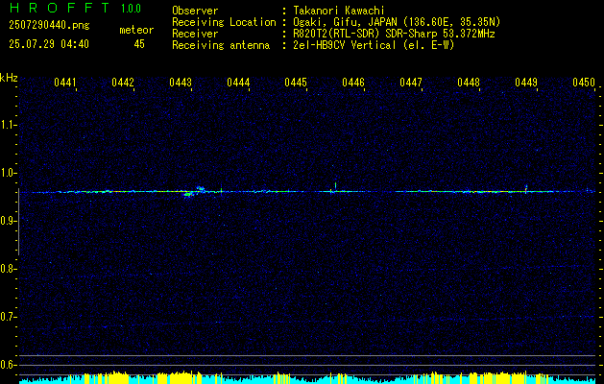Viewport: 604px width, 384px height.
Task: Click the 1.0 frequency axis label
Action: pyautogui.click(x=8, y=173)
